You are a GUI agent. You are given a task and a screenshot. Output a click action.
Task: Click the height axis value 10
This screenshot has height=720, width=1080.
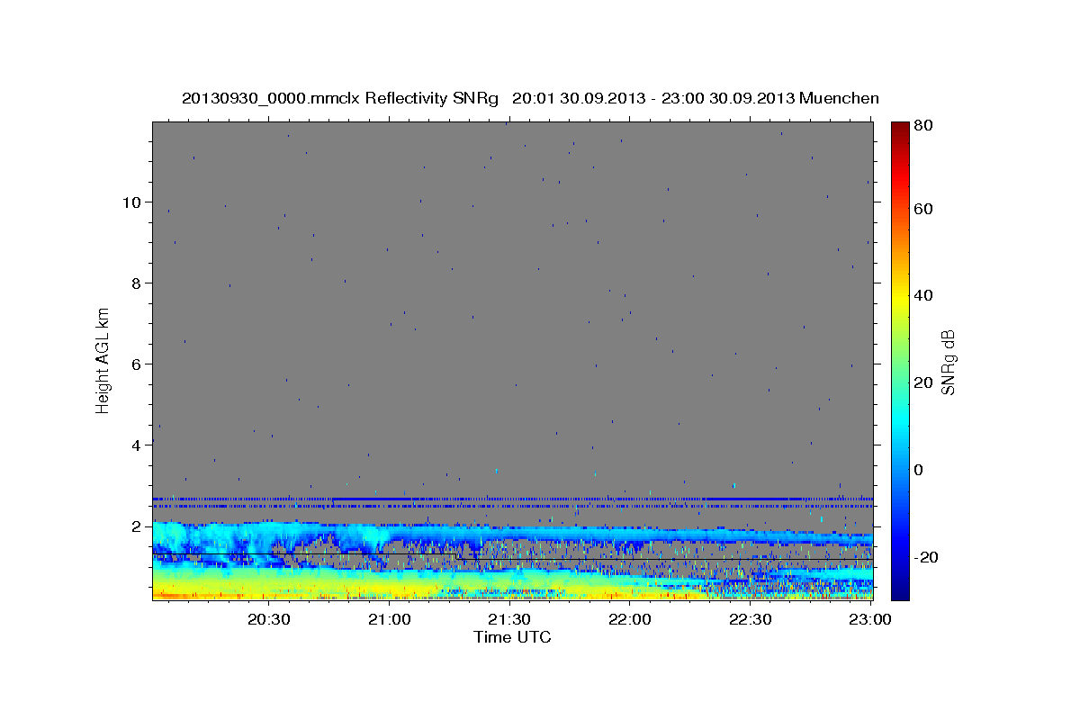pos(132,202)
